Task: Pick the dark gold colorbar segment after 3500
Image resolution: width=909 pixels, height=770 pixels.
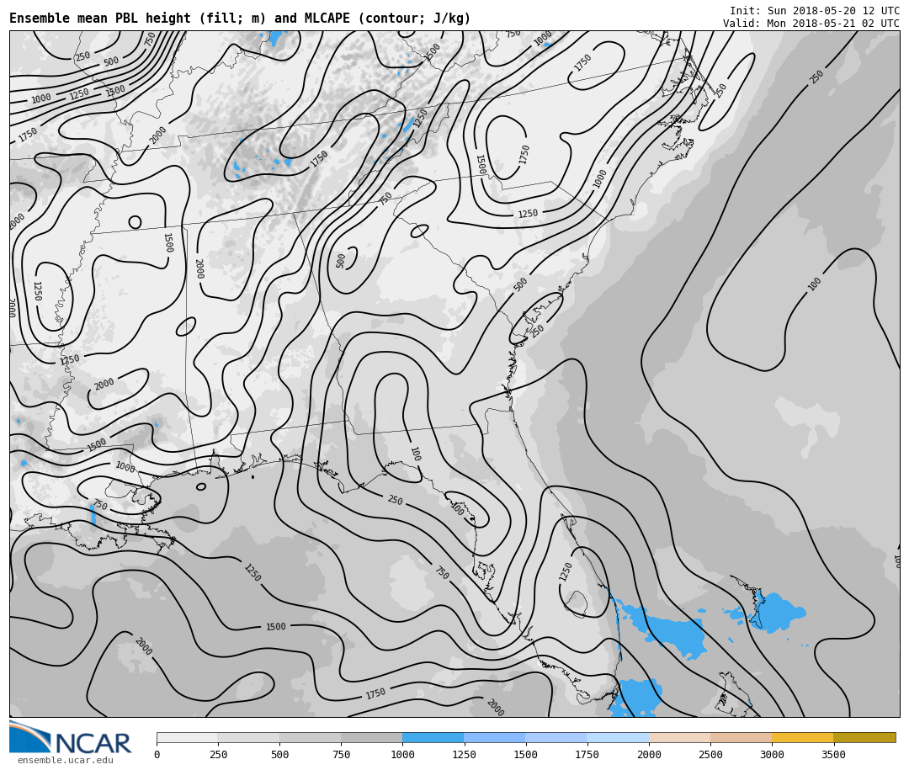Action: tap(864, 737)
